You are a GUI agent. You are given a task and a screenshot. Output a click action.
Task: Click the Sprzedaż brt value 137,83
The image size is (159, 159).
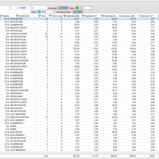(x=114, y=48)
